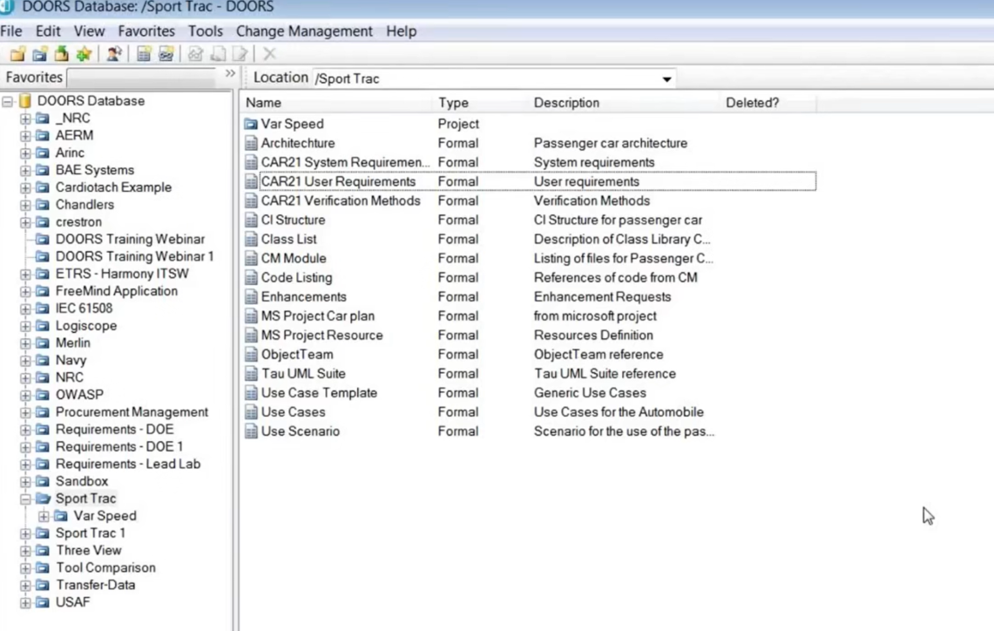Image resolution: width=994 pixels, height=631 pixels.
Task: Click the Navy project folder icon
Action: point(43,360)
